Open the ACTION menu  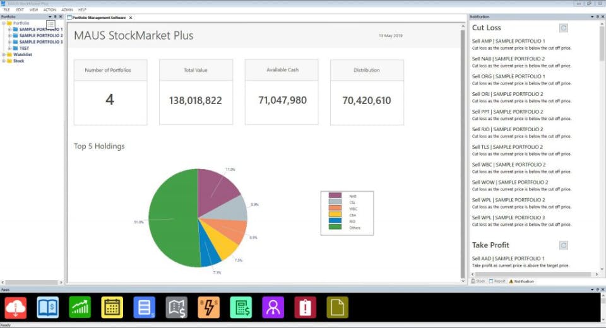[49, 9]
